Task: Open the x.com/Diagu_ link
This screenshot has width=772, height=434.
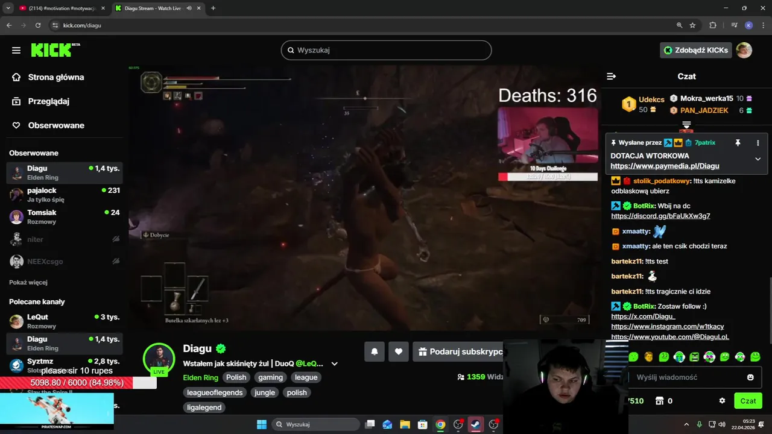Action: [x=643, y=316]
